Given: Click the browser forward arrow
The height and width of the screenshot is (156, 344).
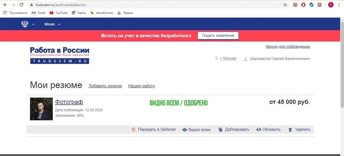Looking at the screenshot, I should point(13,5).
